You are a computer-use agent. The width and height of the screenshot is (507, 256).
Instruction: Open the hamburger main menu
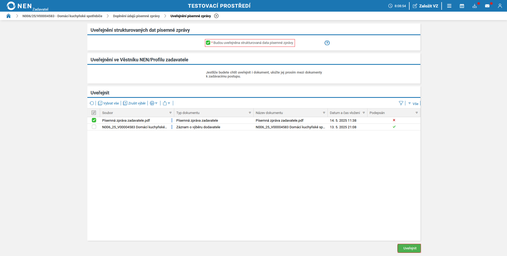click(449, 6)
